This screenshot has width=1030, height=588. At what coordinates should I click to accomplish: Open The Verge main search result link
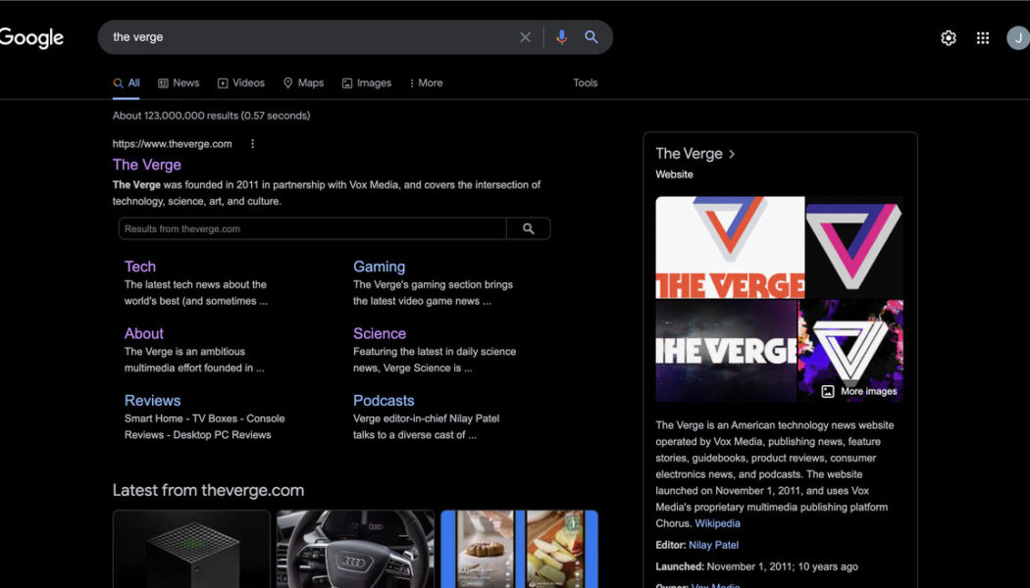tap(147, 165)
